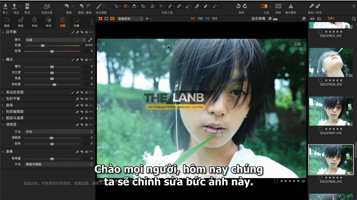Click the white balance eyedropper picker
Image resolution: width=357 pixels, height=200 pixels.
(x=90, y=40)
